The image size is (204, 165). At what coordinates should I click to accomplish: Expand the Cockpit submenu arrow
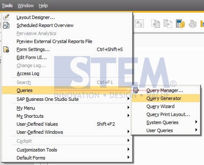pyautogui.click(x=128, y=141)
